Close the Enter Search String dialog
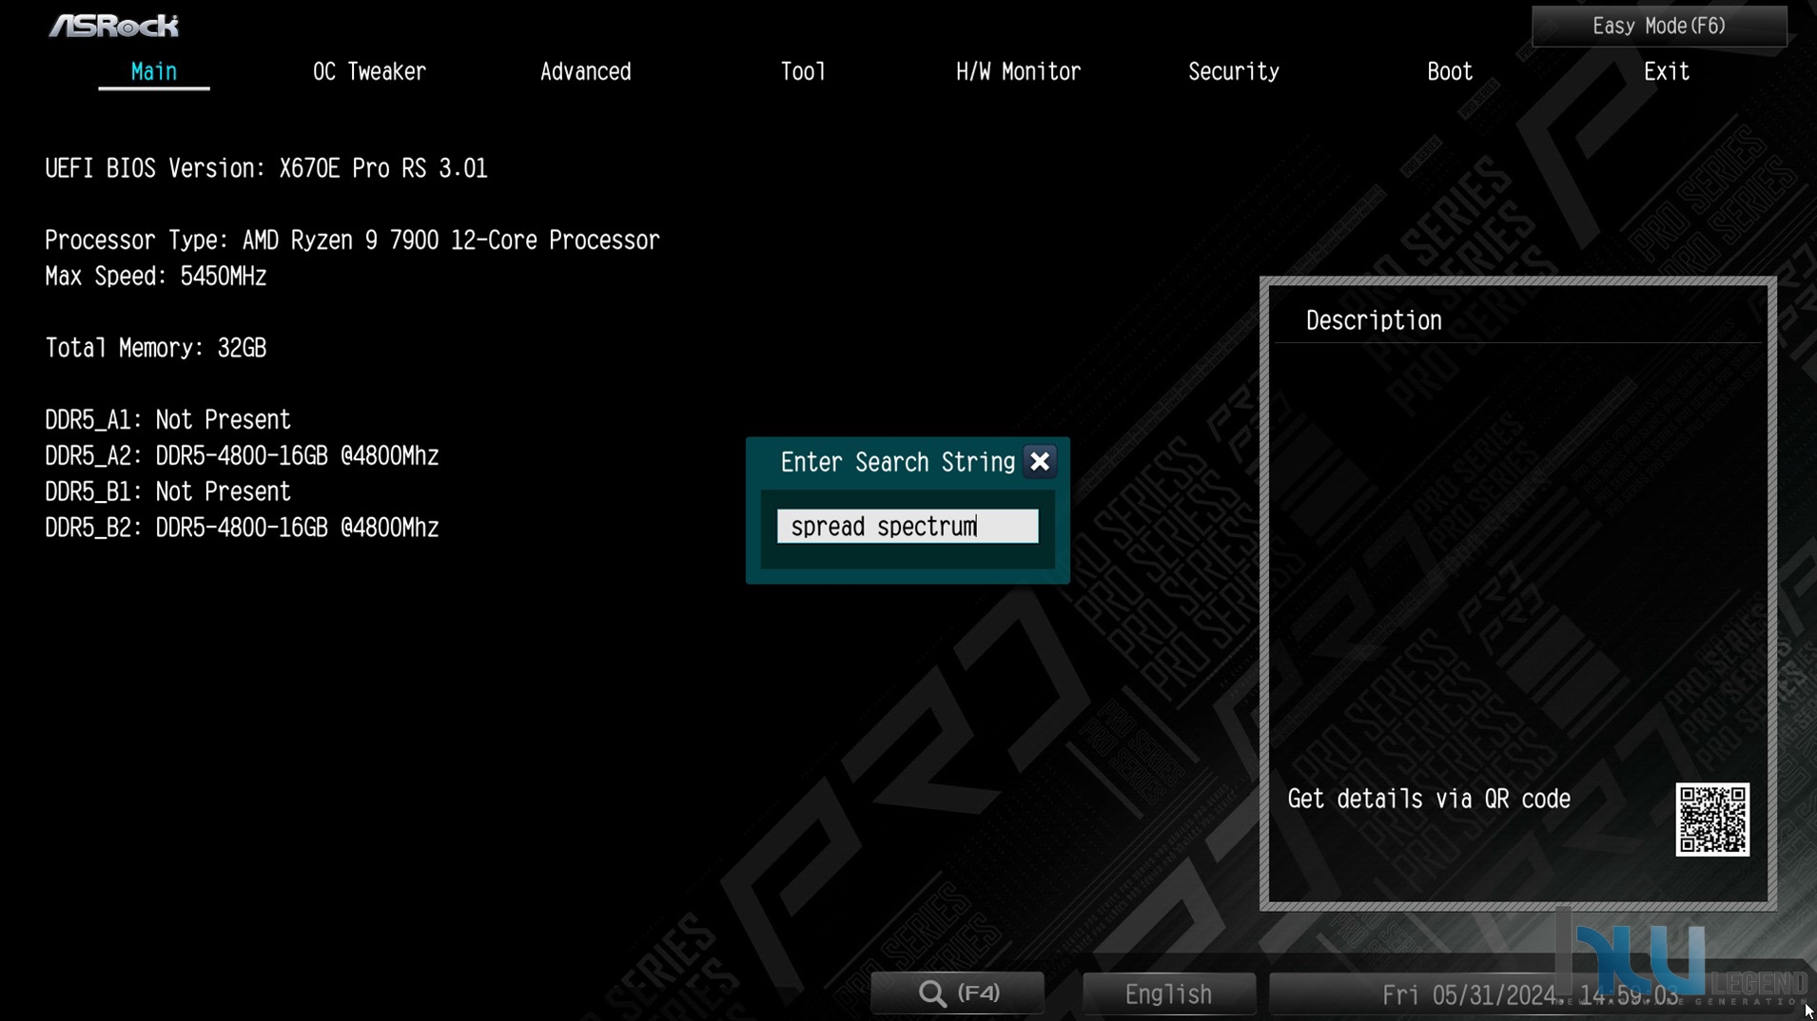This screenshot has width=1817, height=1021. pos(1040,461)
